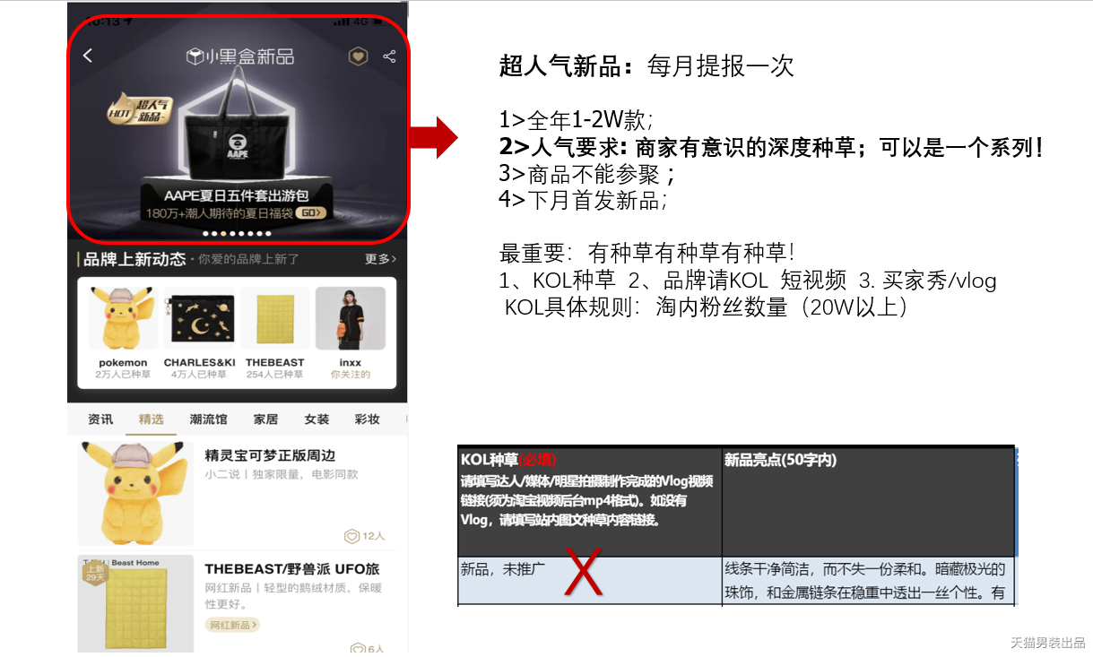Switch to the 家居 tab
This screenshot has height=657, width=1093.
click(x=265, y=419)
